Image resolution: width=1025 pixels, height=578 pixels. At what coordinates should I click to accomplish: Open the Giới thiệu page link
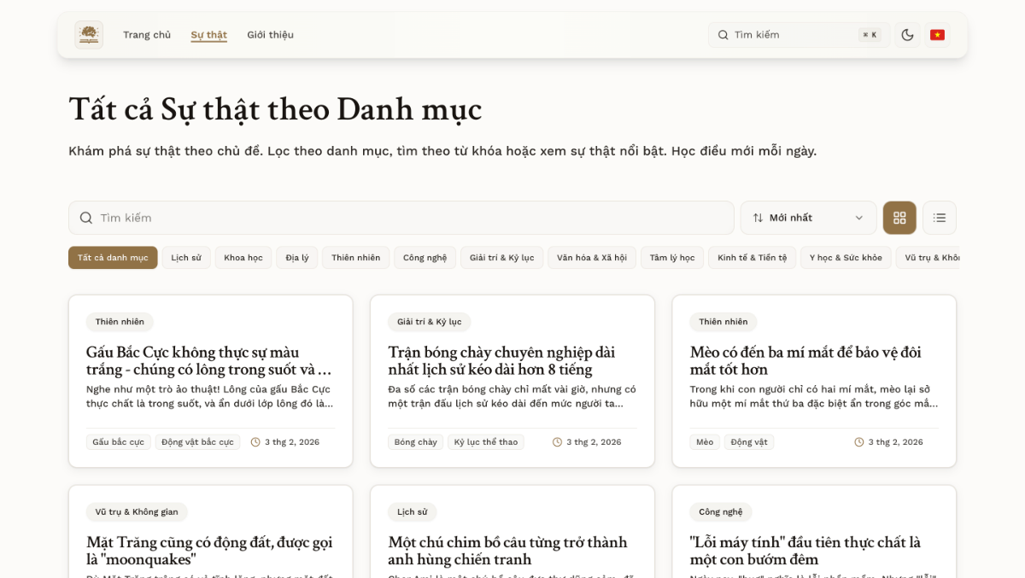click(270, 34)
